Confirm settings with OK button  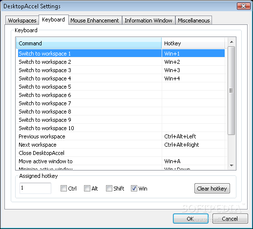(x=190, y=219)
